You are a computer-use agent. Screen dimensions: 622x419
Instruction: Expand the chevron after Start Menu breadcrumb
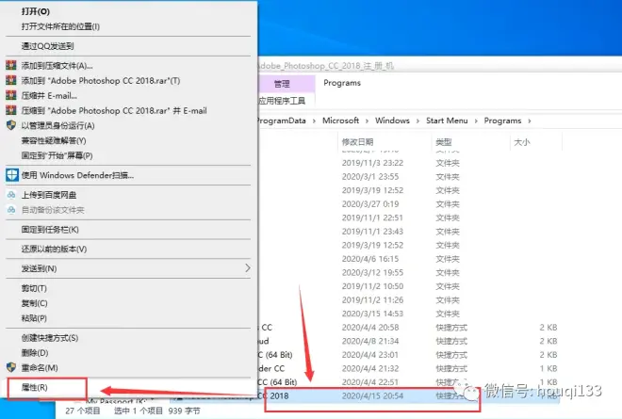(476, 121)
